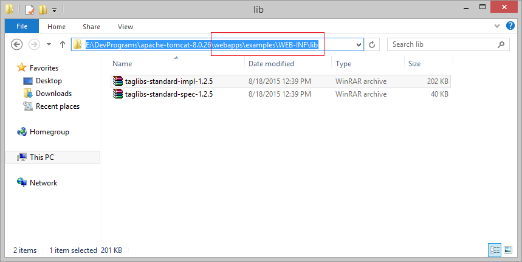Switch to Details view icon
Viewport: 522px width, 262px height.
495,250
